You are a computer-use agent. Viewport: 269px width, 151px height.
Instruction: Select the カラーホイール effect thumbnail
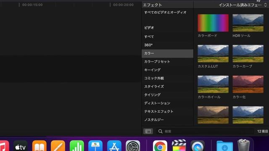coord(213,84)
